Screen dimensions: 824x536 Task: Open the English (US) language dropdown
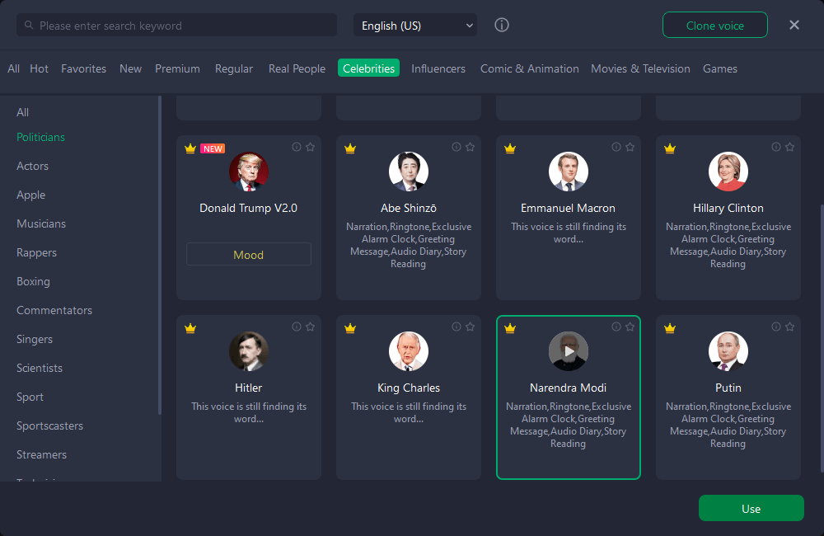[415, 26]
